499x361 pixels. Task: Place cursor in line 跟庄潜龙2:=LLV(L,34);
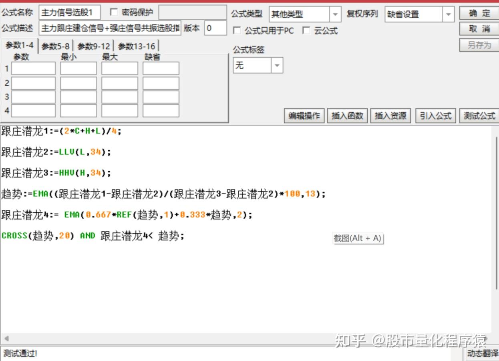[x=56, y=152]
